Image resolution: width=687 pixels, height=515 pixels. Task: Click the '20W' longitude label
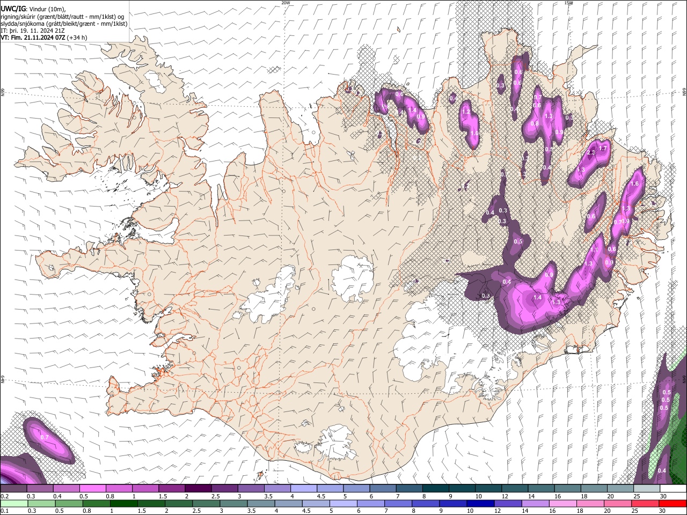click(286, 3)
